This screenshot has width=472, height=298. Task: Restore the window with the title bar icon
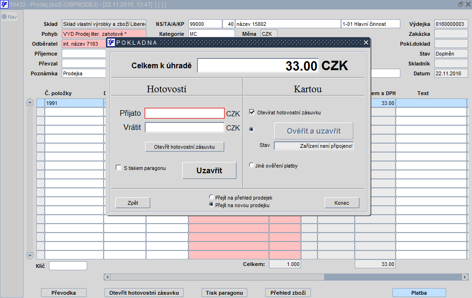pos(461,4)
